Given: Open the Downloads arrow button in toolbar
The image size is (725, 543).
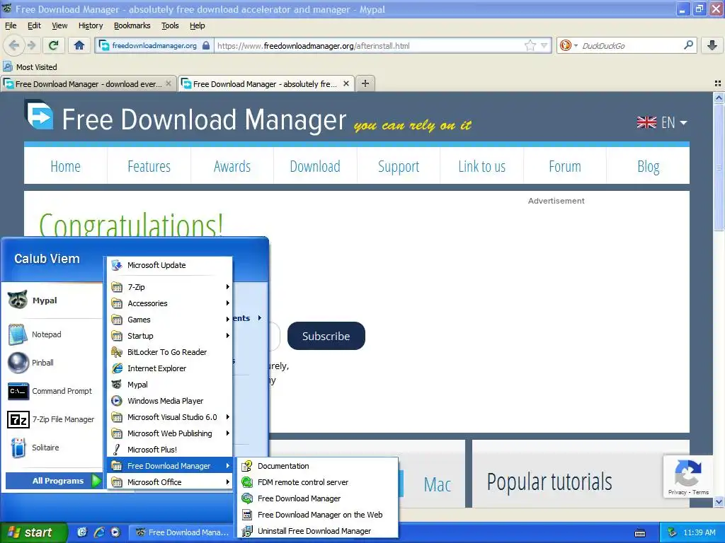Looking at the screenshot, I should pos(712,45).
